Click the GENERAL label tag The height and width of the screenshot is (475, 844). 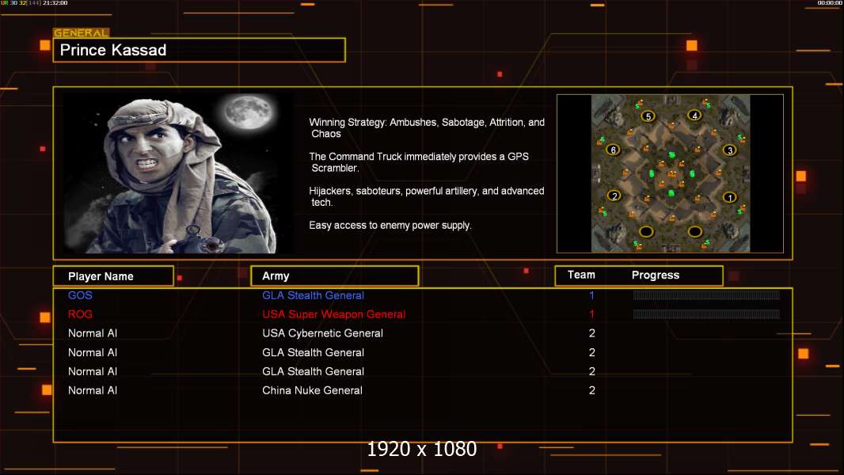click(x=82, y=32)
